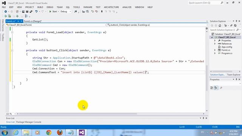The image size is (242, 136).
Task: Open the ANALYZE menu
Action: [x=127, y=7]
